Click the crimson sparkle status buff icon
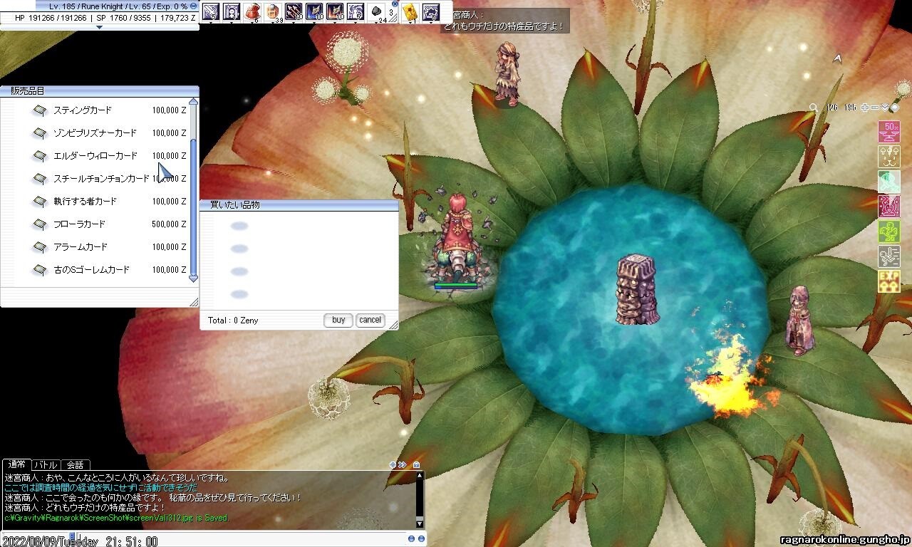The image size is (912, 547). coord(889,207)
